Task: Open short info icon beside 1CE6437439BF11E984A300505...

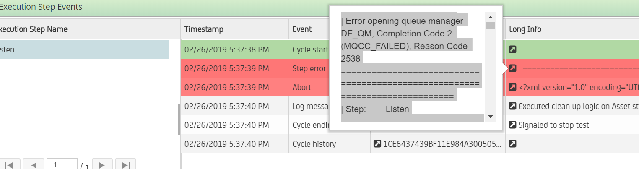Action: [x=377, y=144]
